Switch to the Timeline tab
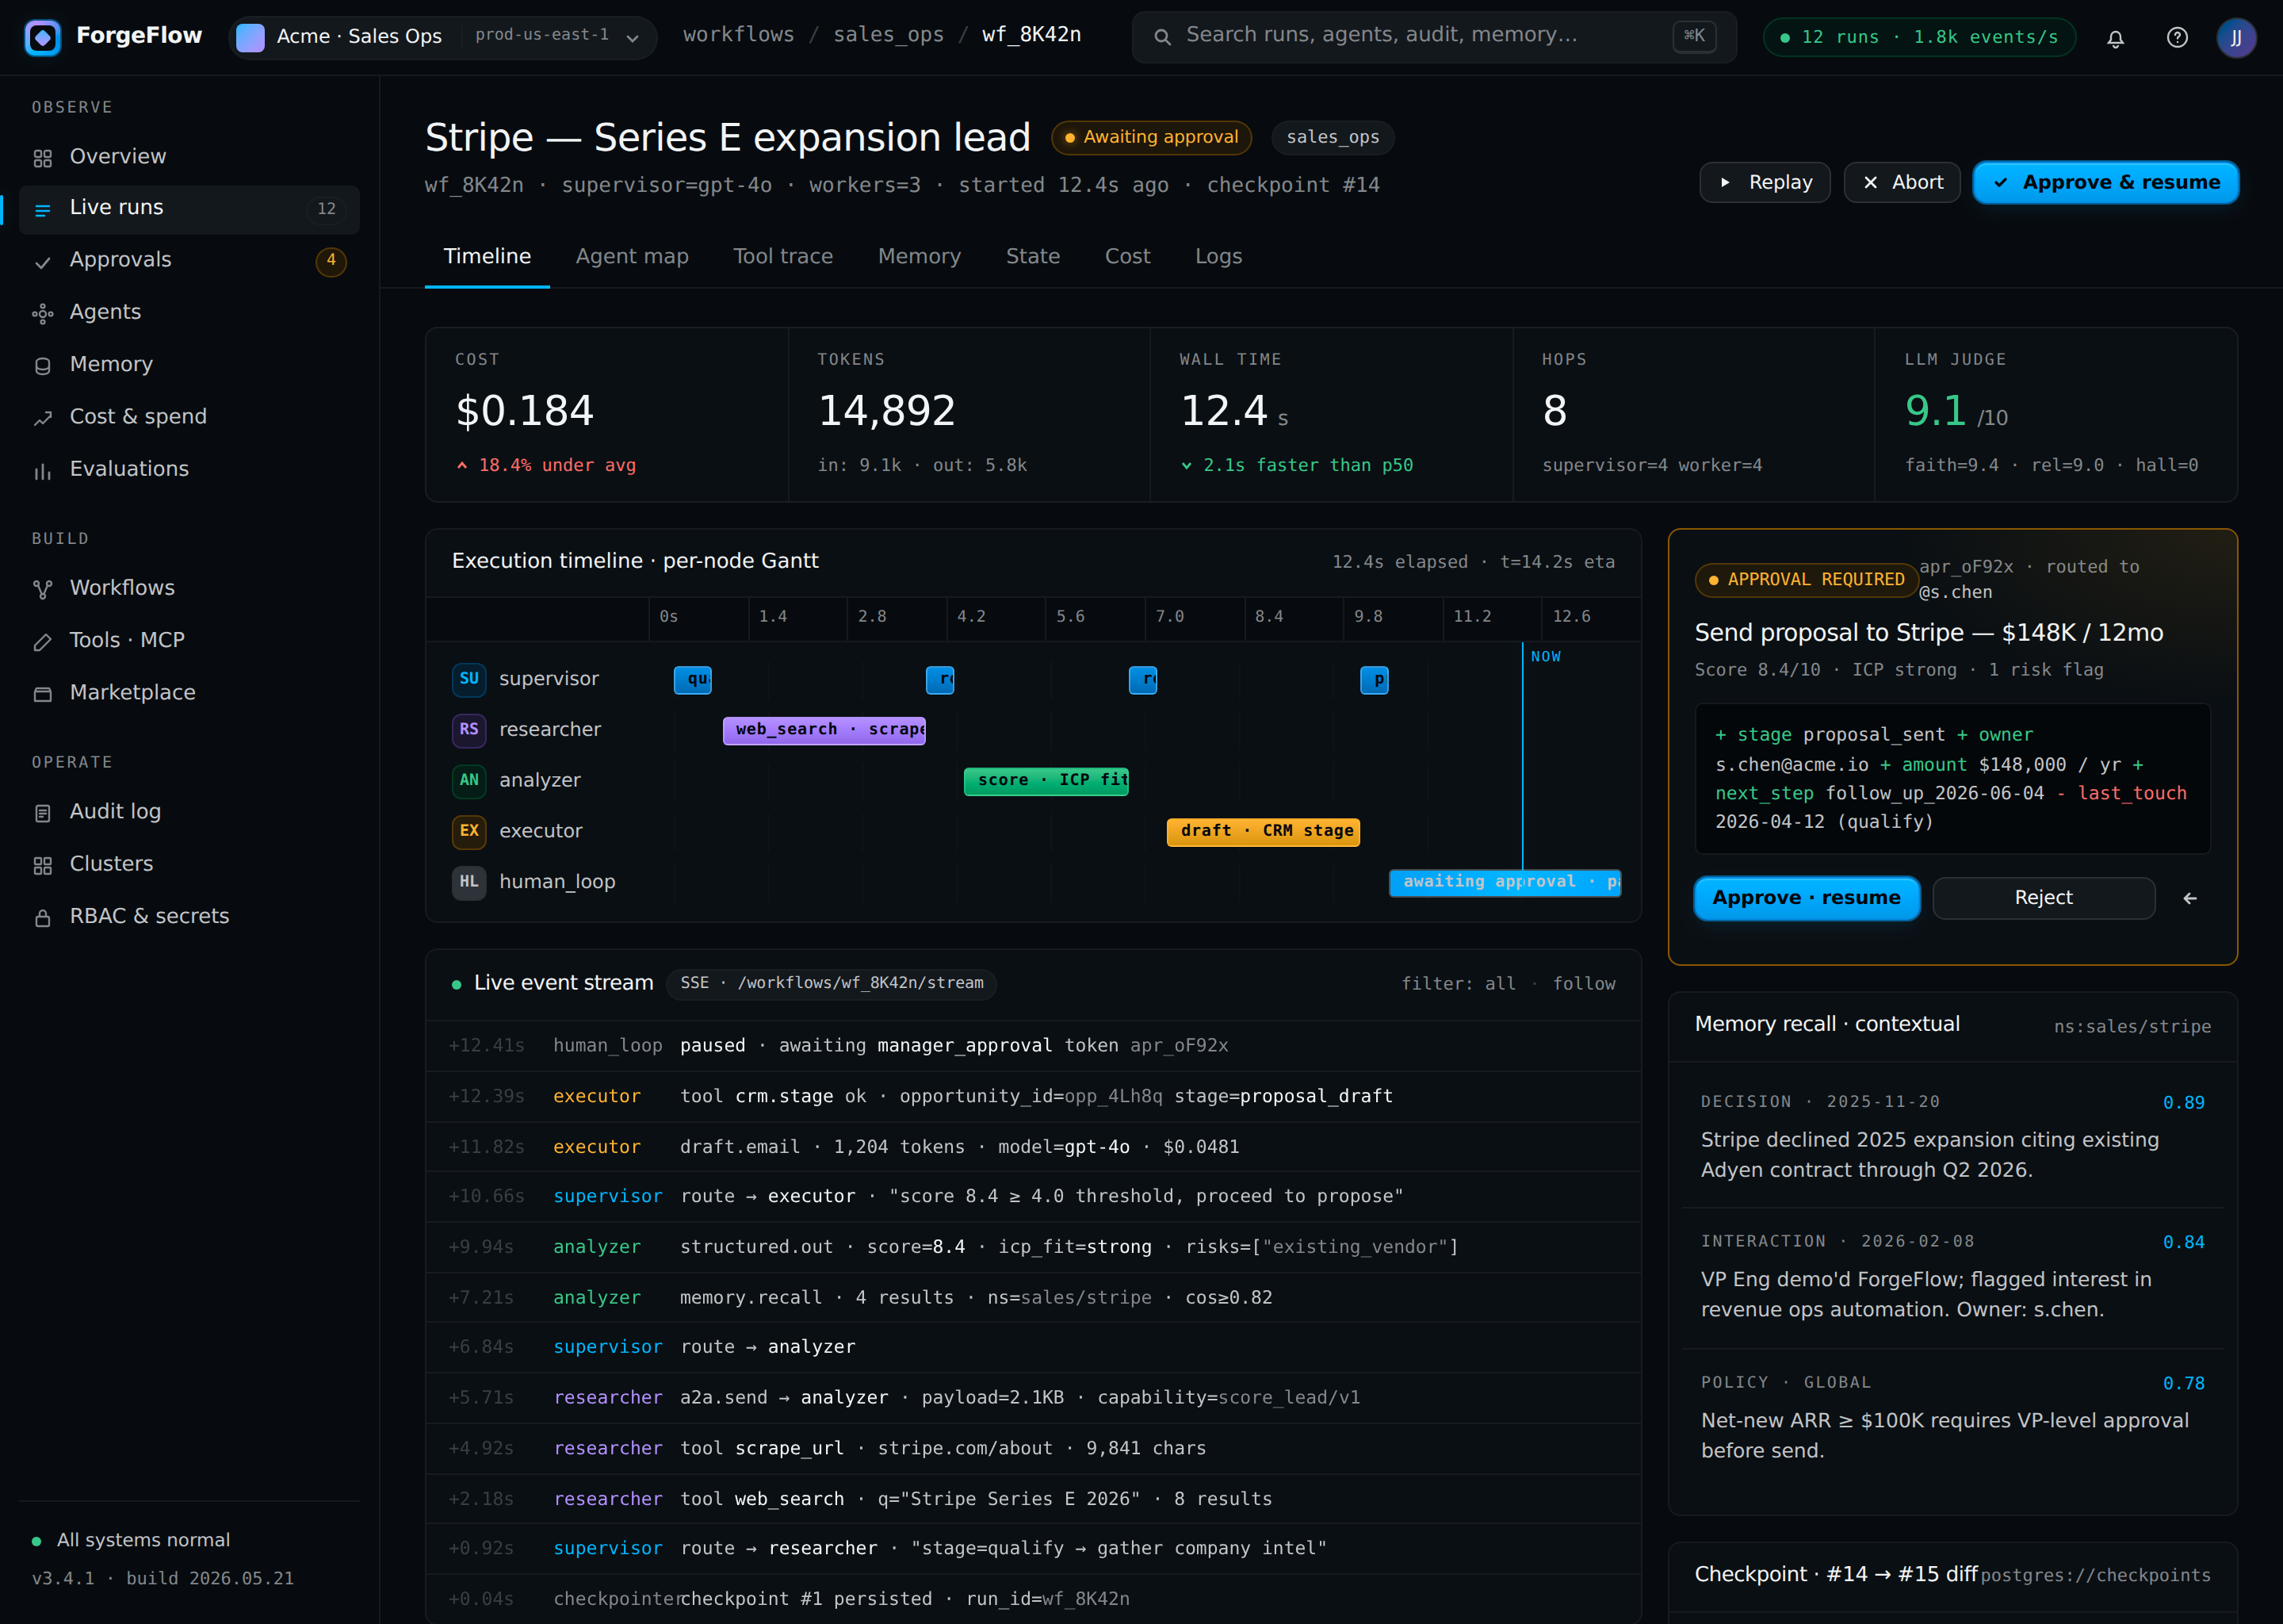Viewport: 2283px width, 1624px height. [x=487, y=257]
